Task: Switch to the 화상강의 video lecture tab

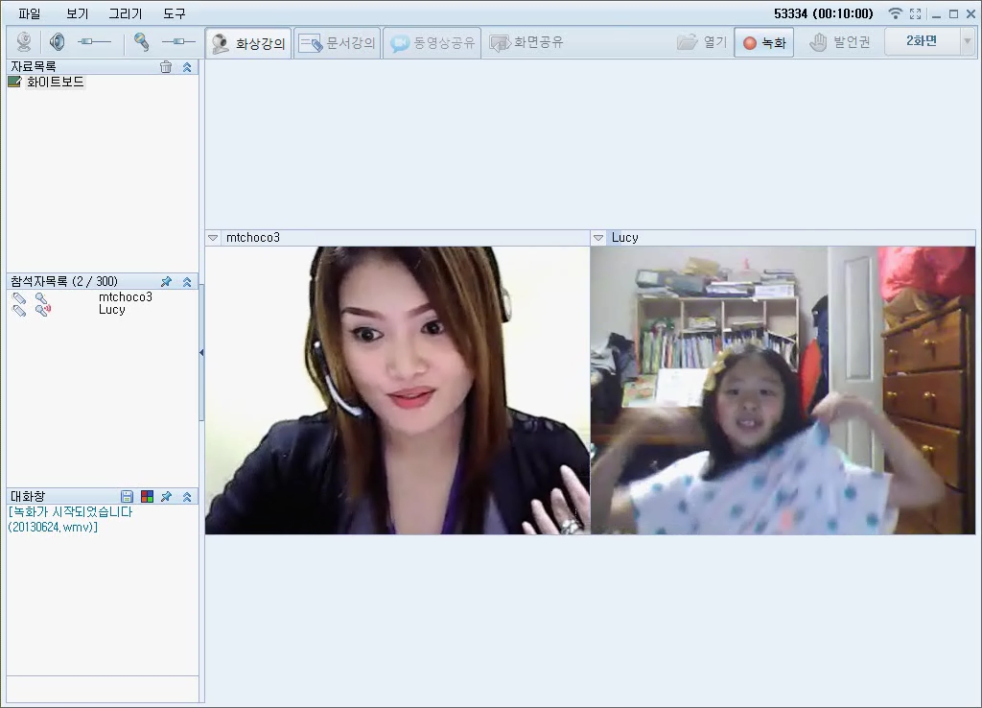Action: point(248,43)
